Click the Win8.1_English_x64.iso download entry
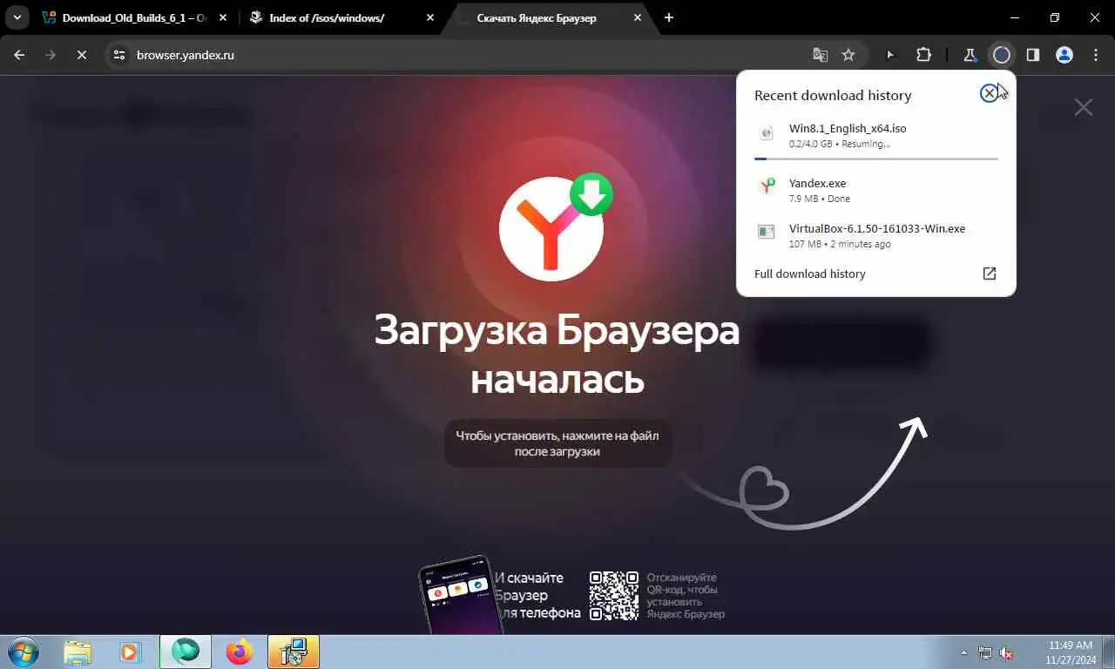This screenshot has width=1115, height=669. (875, 135)
